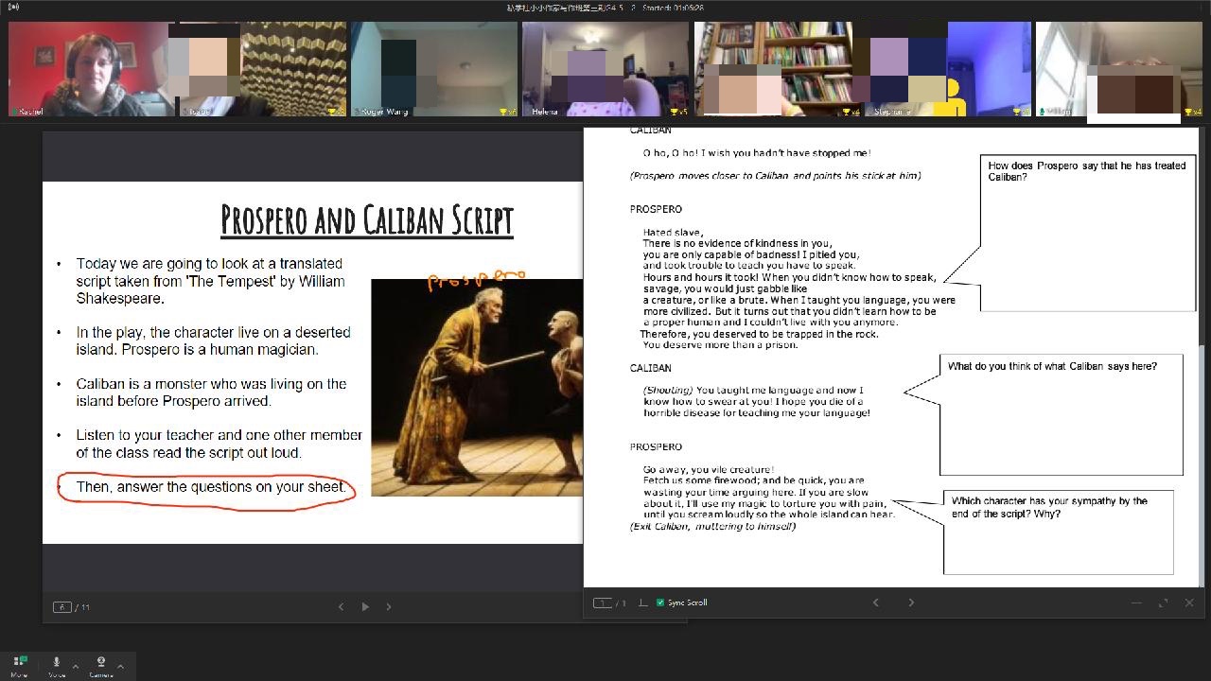This screenshot has width=1211, height=681.
Task: Close the script document panel
Action: (1189, 602)
